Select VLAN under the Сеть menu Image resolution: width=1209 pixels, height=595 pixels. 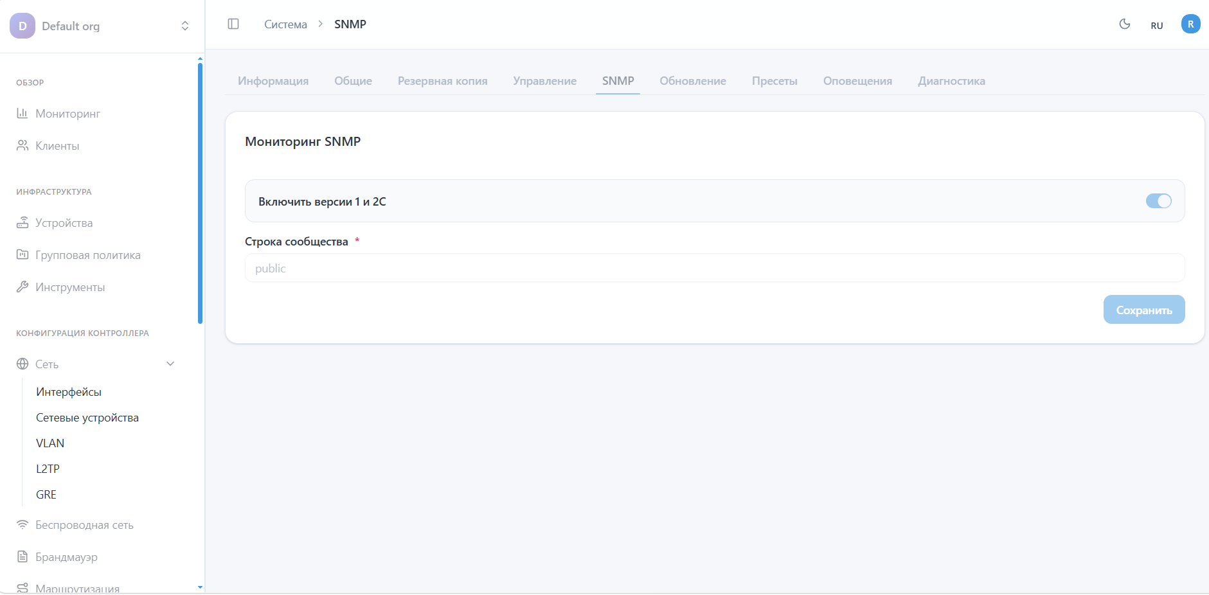50,443
